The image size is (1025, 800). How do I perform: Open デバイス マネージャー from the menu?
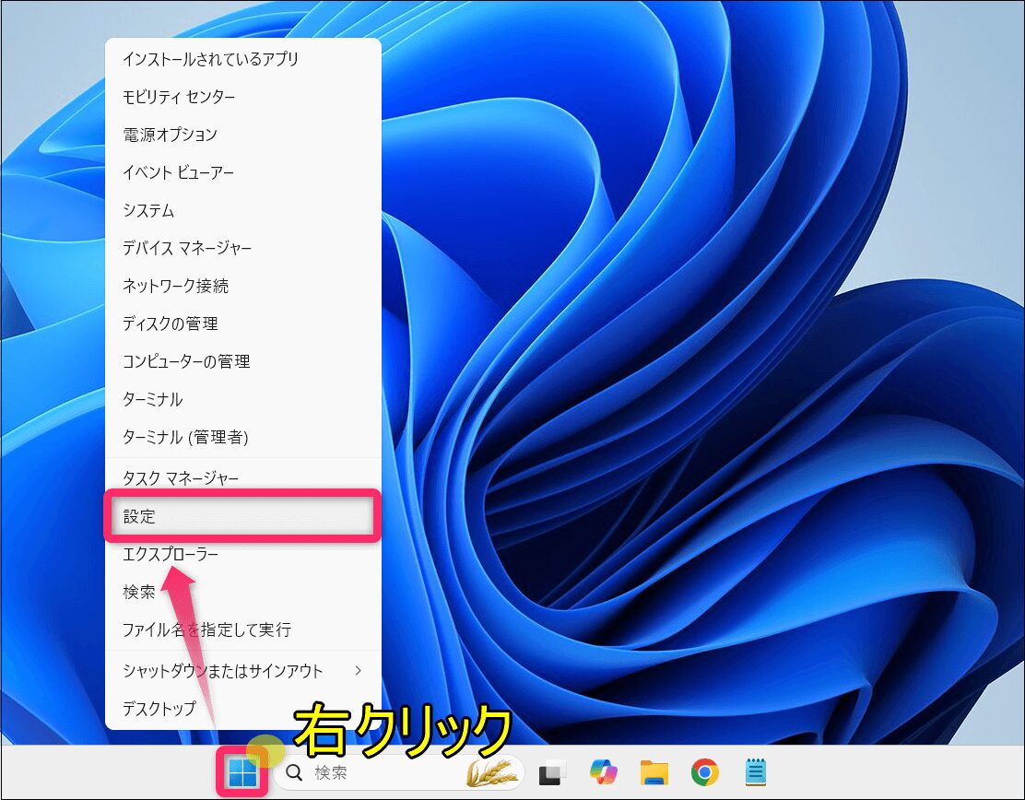[243, 248]
